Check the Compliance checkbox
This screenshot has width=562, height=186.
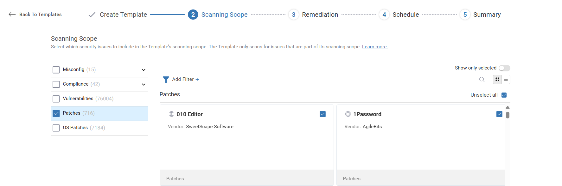click(56, 84)
